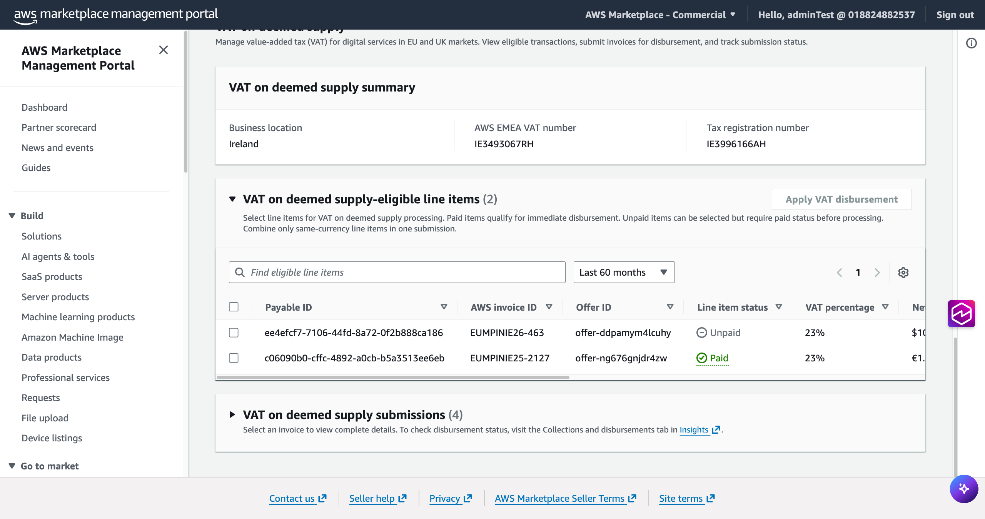Sort by AWS invoice ID column arrow
The height and width of the screenshot is (519, 985).
(x=549, y=307)
